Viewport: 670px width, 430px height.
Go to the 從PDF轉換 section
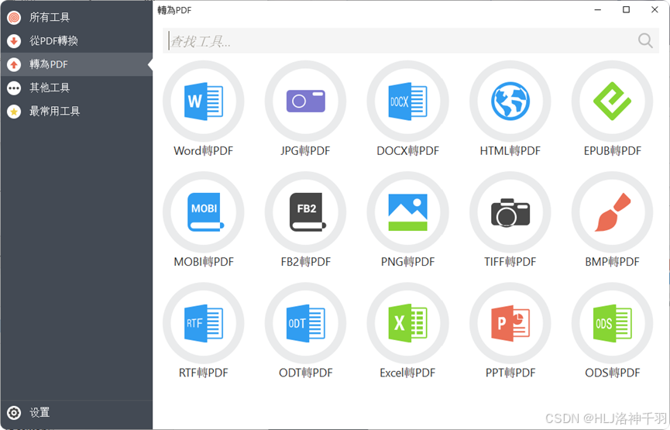tap(77, 41)
